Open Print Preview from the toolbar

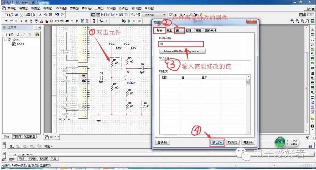(33, 14)
